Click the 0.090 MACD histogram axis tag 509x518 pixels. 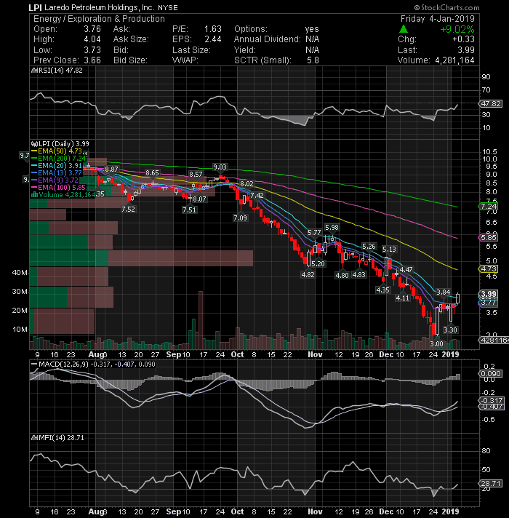tap(491, 374)
